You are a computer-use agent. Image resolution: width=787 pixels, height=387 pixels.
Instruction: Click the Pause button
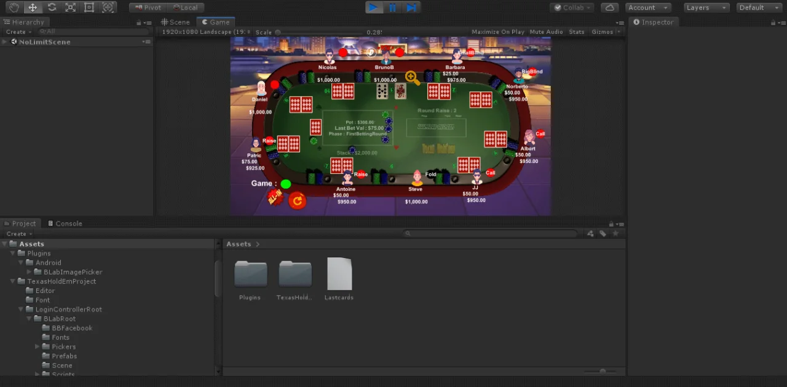[x=392, y=7]
